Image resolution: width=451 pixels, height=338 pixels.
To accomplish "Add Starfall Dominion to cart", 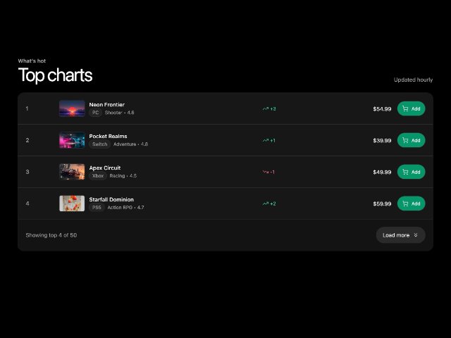I will click(411, 204).
